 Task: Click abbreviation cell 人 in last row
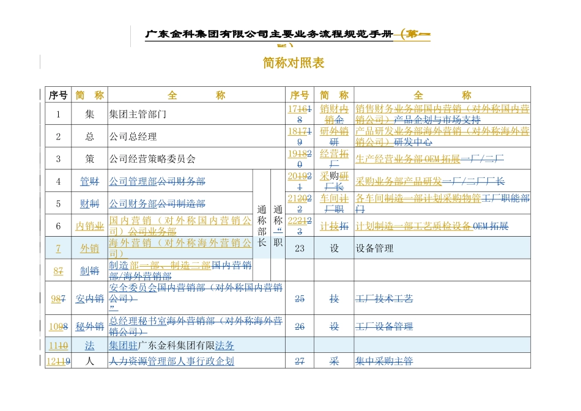click(x=90, y=361)
